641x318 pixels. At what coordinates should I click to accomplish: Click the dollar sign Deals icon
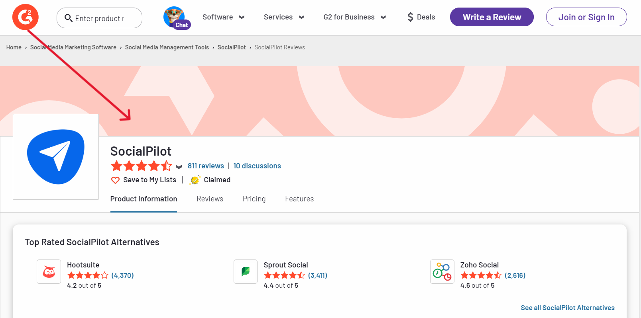click(410, 17)
